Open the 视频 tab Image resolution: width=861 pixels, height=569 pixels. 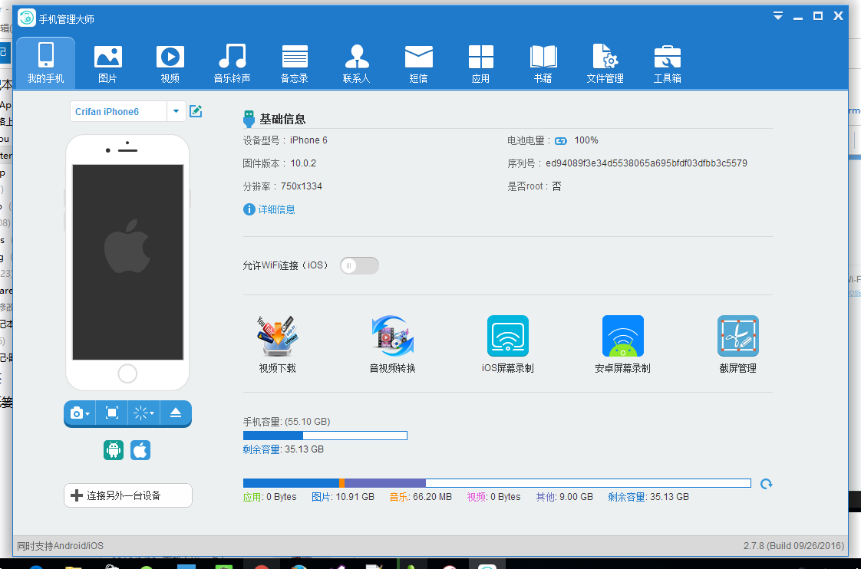pyautogui.click(x=170, y=63)
